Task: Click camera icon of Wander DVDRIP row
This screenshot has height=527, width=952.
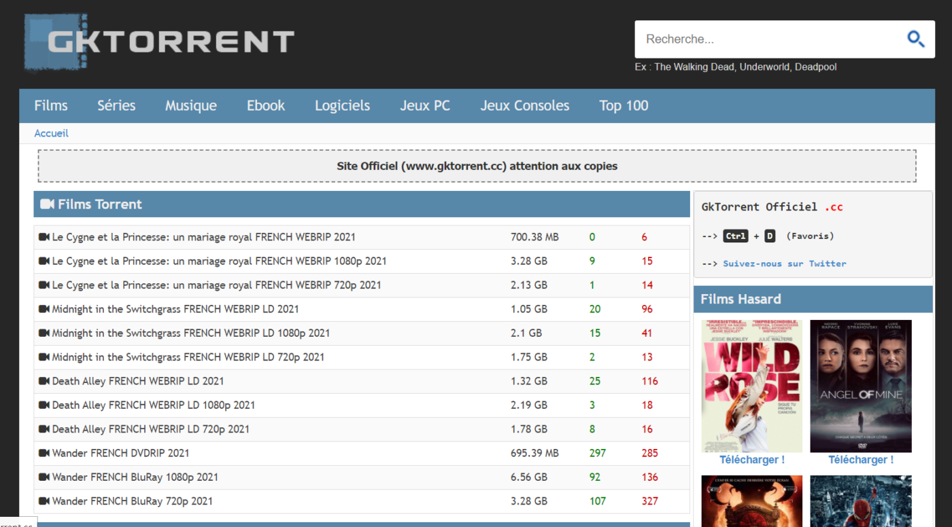Action: (x=44, y=453)
